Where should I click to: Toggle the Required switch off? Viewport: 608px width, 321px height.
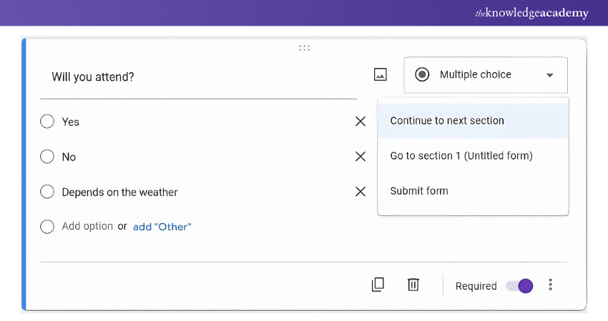pos(519,285)
